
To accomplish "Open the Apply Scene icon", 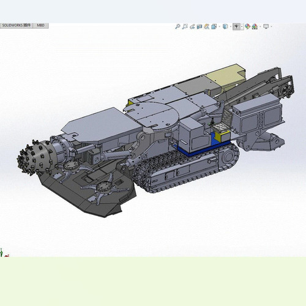I will point(255,26).
